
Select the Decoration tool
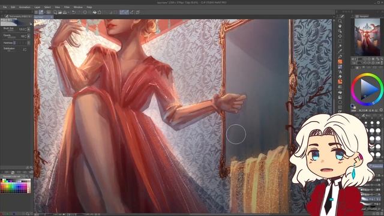coord(340,77)
